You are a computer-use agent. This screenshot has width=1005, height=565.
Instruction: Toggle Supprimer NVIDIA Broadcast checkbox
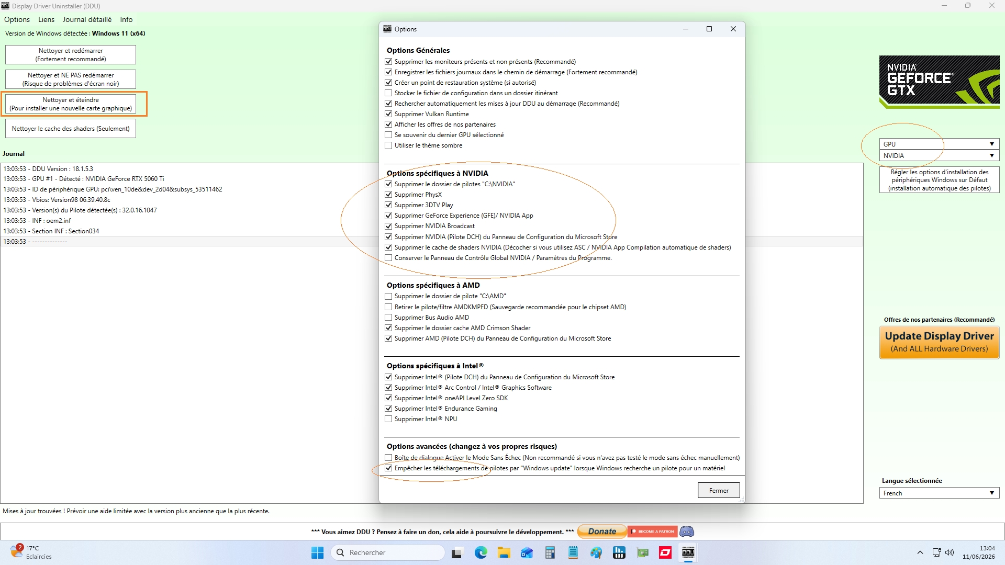pos(388,226)
